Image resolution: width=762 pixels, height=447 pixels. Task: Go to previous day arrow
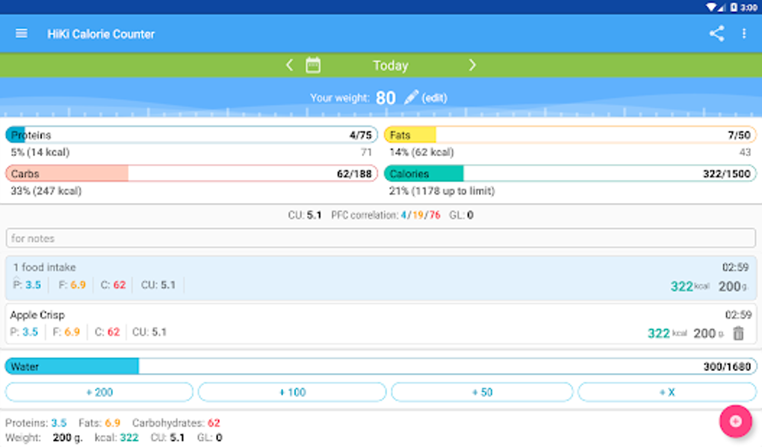[290, 65]
